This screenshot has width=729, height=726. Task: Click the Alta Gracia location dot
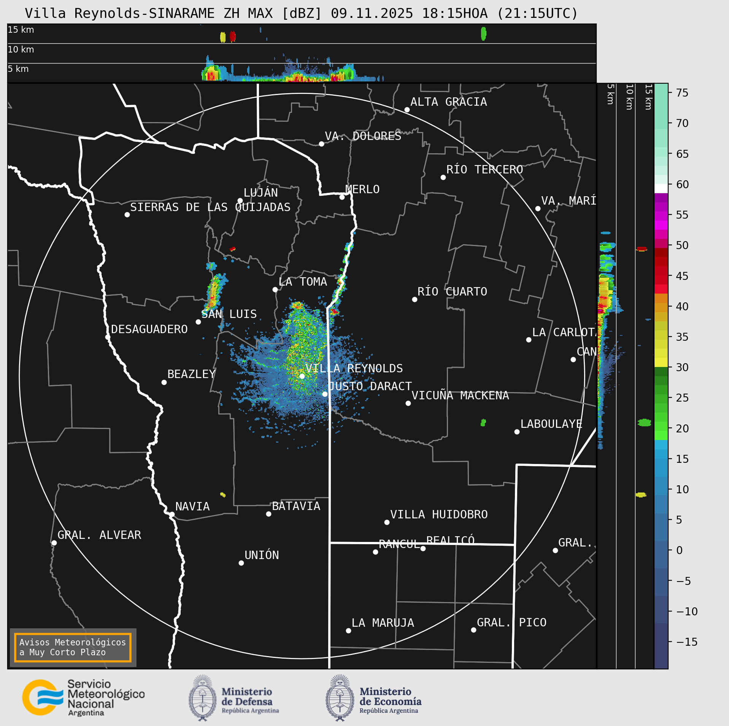pos(407,110)
